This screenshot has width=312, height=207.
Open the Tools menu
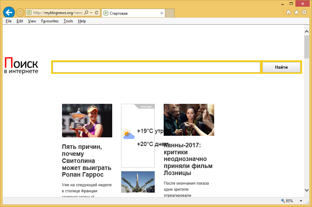68,21
